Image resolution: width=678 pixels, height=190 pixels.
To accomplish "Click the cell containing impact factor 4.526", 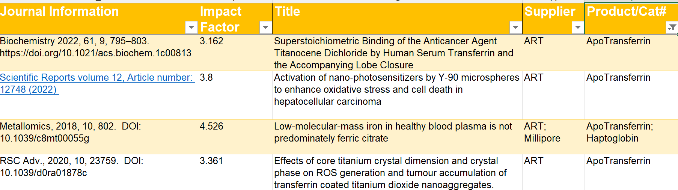I will pos(235,137).
